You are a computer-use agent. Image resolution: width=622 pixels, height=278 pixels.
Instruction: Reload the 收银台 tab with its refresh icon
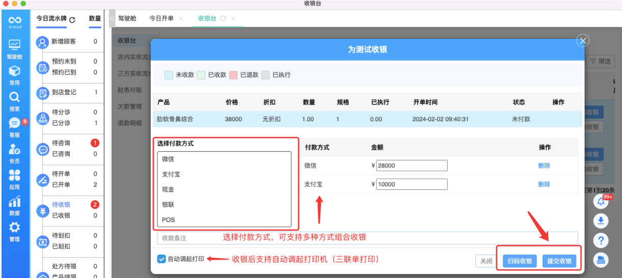coord(223,18)
